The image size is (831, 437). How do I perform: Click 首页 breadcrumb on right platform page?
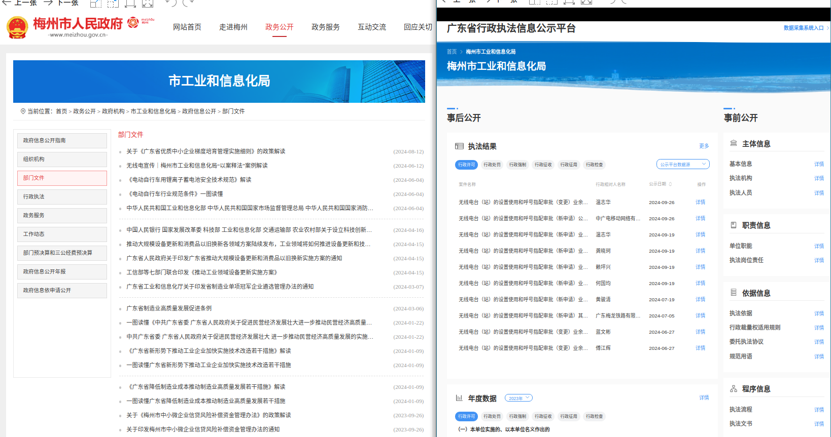[x=452, y=52]
